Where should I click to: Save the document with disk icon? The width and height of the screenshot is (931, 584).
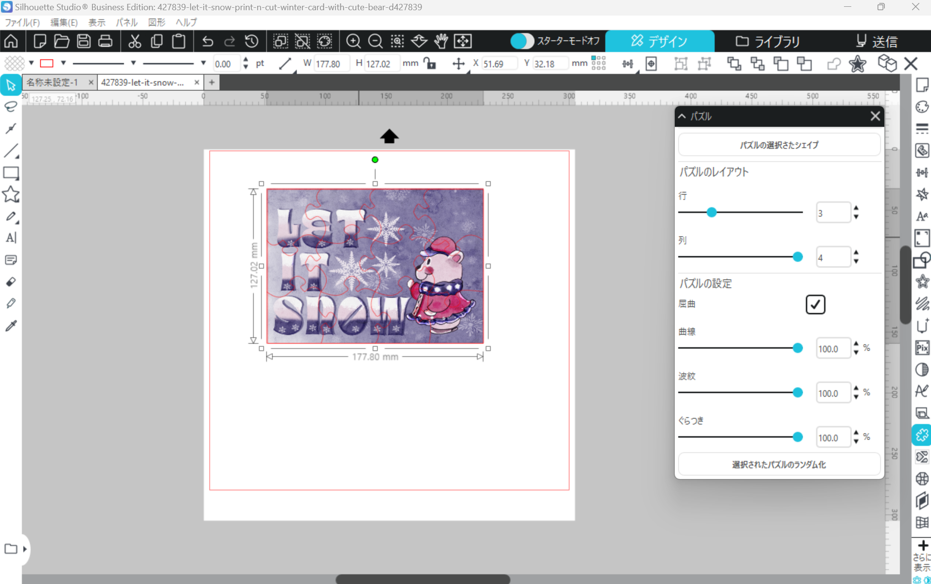click(84, 41)
